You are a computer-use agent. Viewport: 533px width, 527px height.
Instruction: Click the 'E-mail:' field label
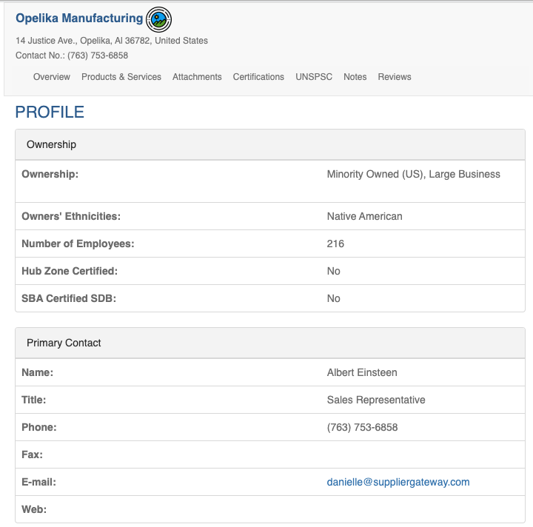tap(38, 482)
